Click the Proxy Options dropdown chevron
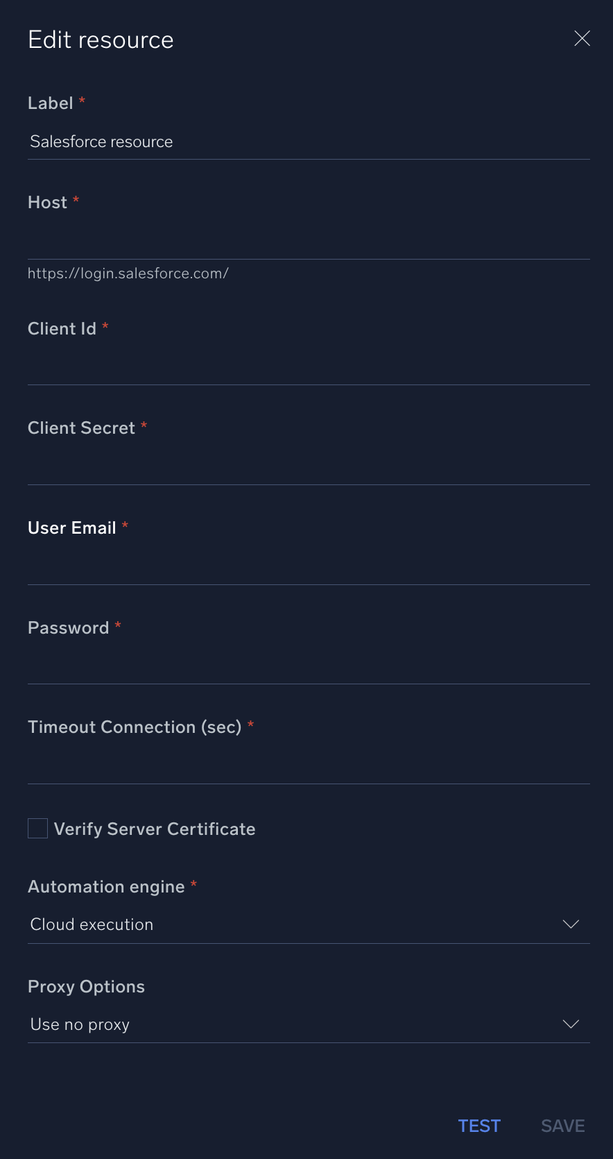This screenshot has height=1159, width=613. (x=571, y=1024)
